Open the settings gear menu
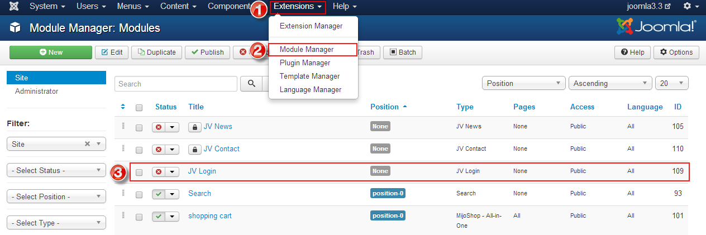 (x=690, y=6)
